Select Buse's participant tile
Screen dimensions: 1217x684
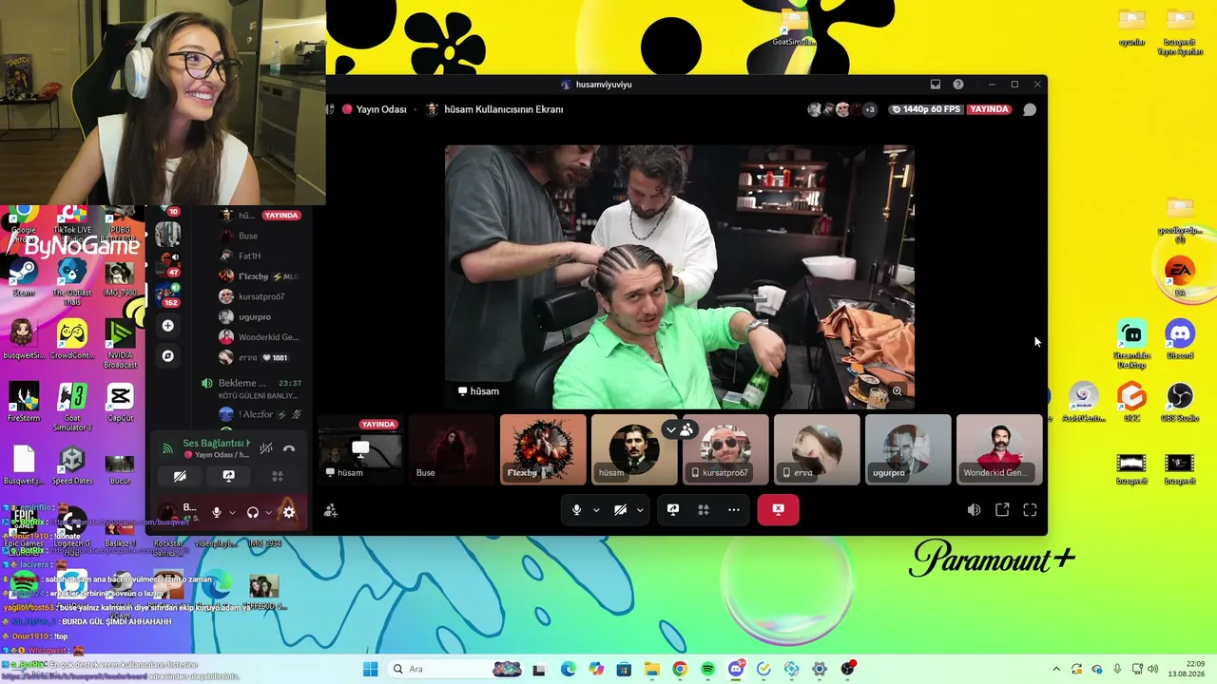point(452,449)
